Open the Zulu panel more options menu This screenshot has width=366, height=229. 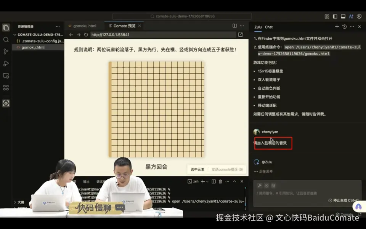[352, 27]
